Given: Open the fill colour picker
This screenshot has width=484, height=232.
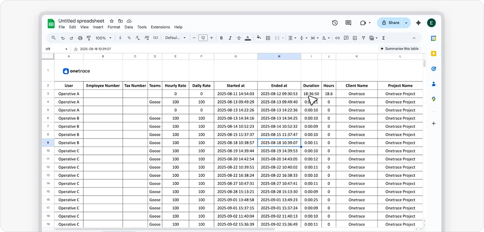Looking at the screenshot, I should 259,38.
